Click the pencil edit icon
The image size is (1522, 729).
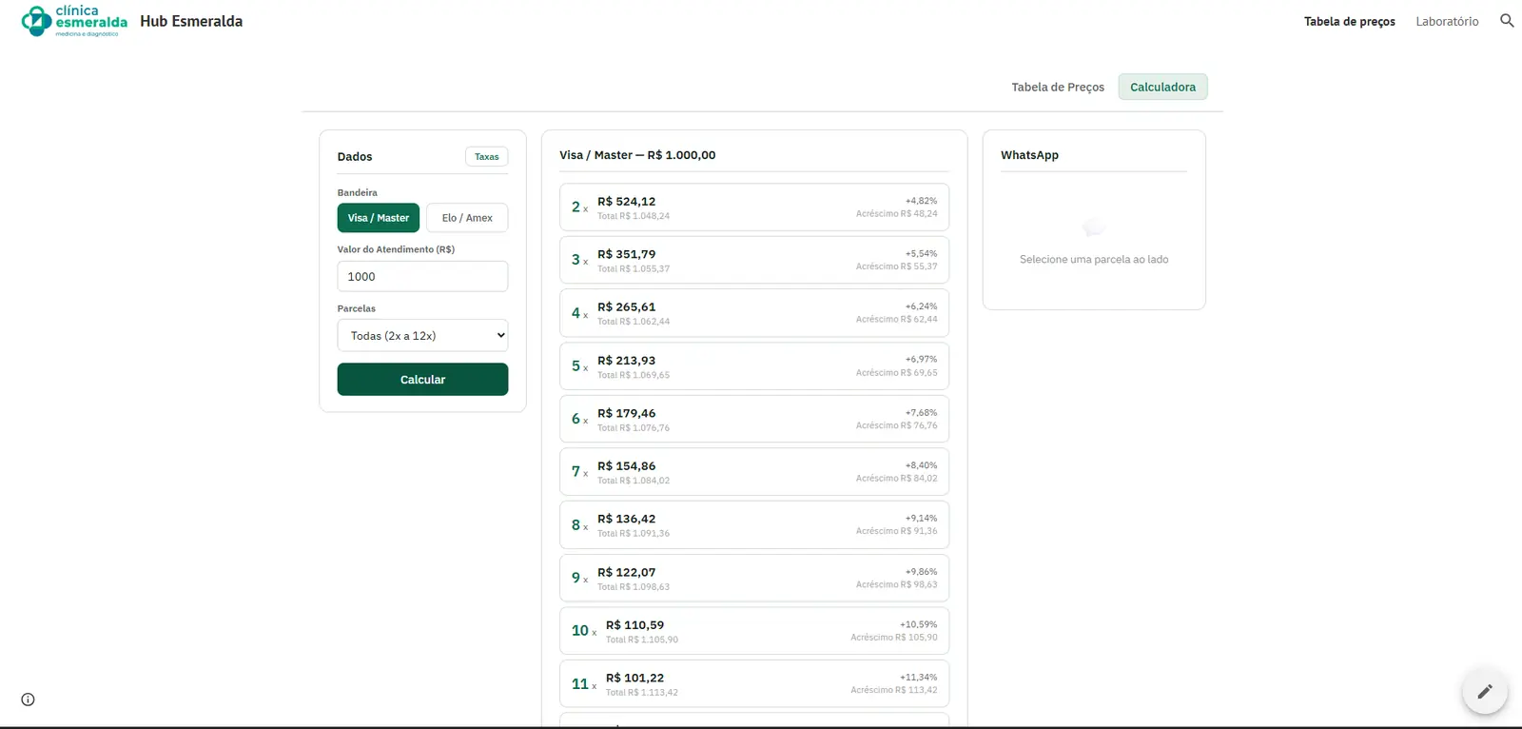1485,692
